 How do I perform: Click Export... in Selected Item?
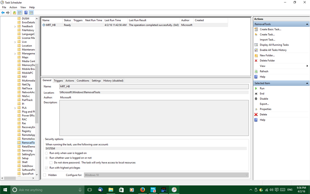[264, 104]
